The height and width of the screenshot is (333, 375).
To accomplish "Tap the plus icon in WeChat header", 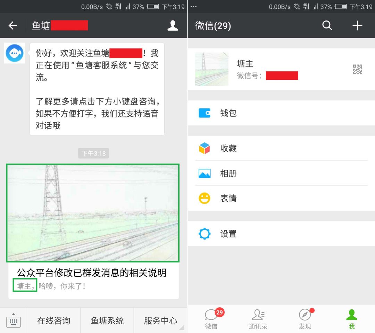I will 357,25.
